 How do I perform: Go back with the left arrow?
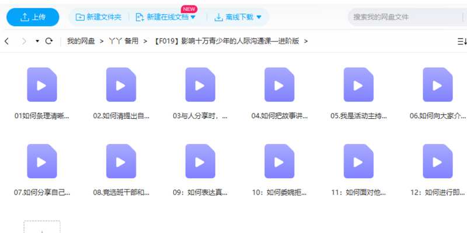[x=7, y=41]
